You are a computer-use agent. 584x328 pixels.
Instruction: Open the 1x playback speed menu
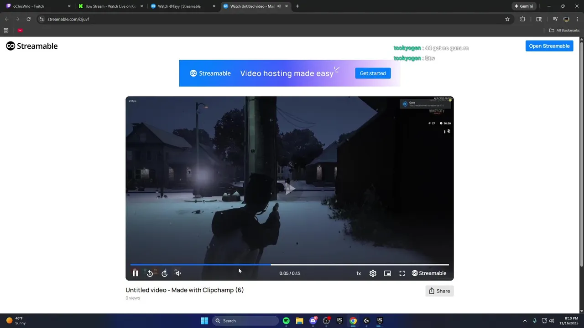[359, 273]
